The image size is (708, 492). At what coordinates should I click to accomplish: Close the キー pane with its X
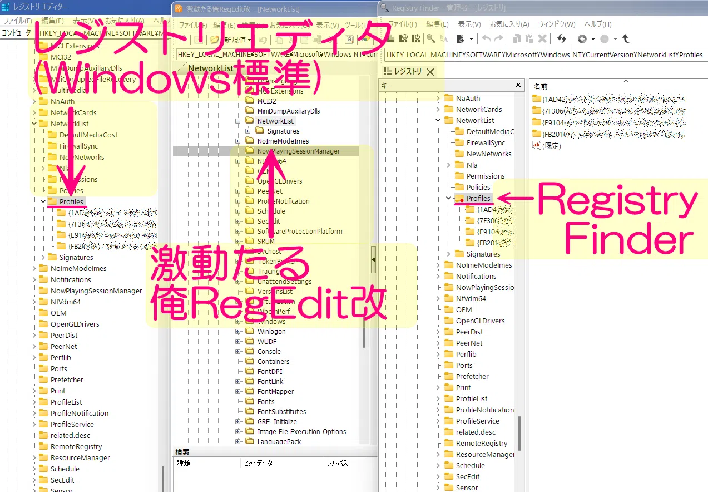click(518, 85)
